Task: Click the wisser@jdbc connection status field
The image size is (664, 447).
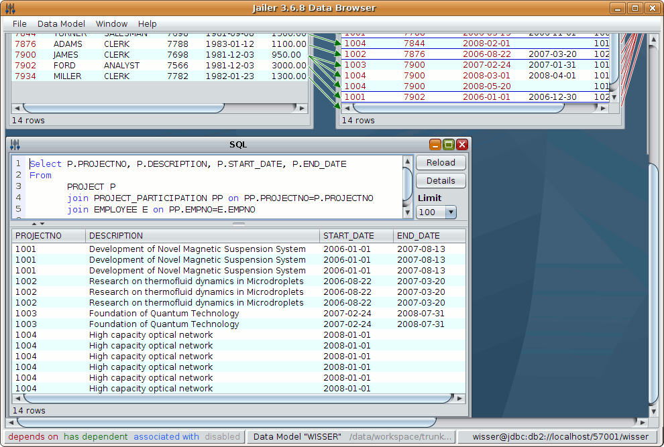Action: (560, 437)
